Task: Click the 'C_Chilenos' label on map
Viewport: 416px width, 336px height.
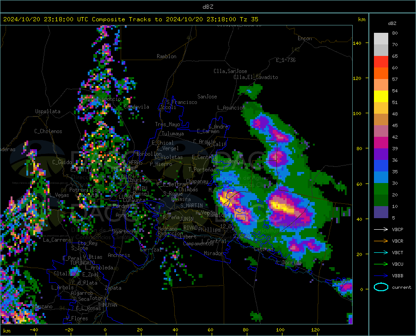Action: tap(48, 131)
